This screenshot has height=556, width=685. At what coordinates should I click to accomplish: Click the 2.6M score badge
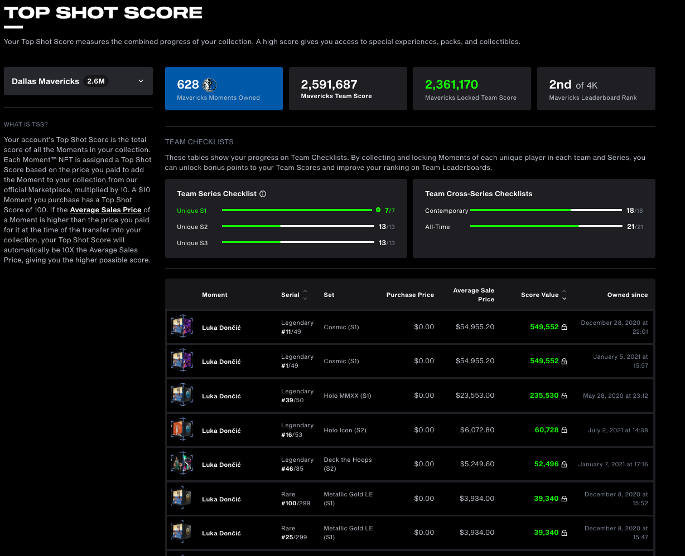pos(96,81)
